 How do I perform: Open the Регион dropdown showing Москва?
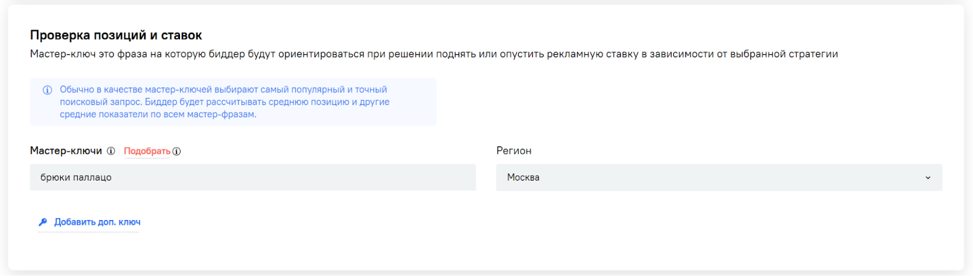(x=719, y=178)
